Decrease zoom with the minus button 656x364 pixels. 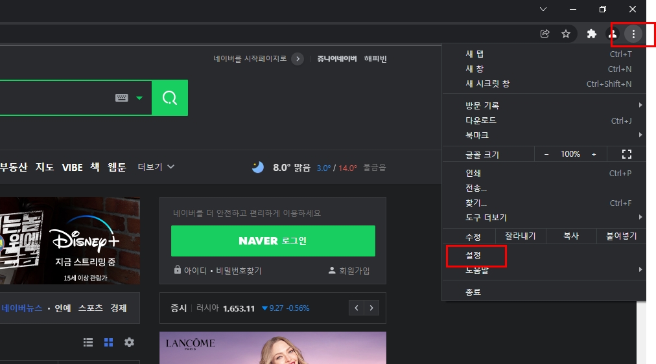546,154
